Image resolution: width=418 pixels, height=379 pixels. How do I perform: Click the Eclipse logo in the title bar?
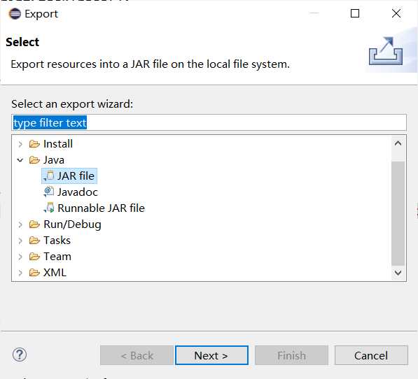pyautogui.click(x=15, y=13)
